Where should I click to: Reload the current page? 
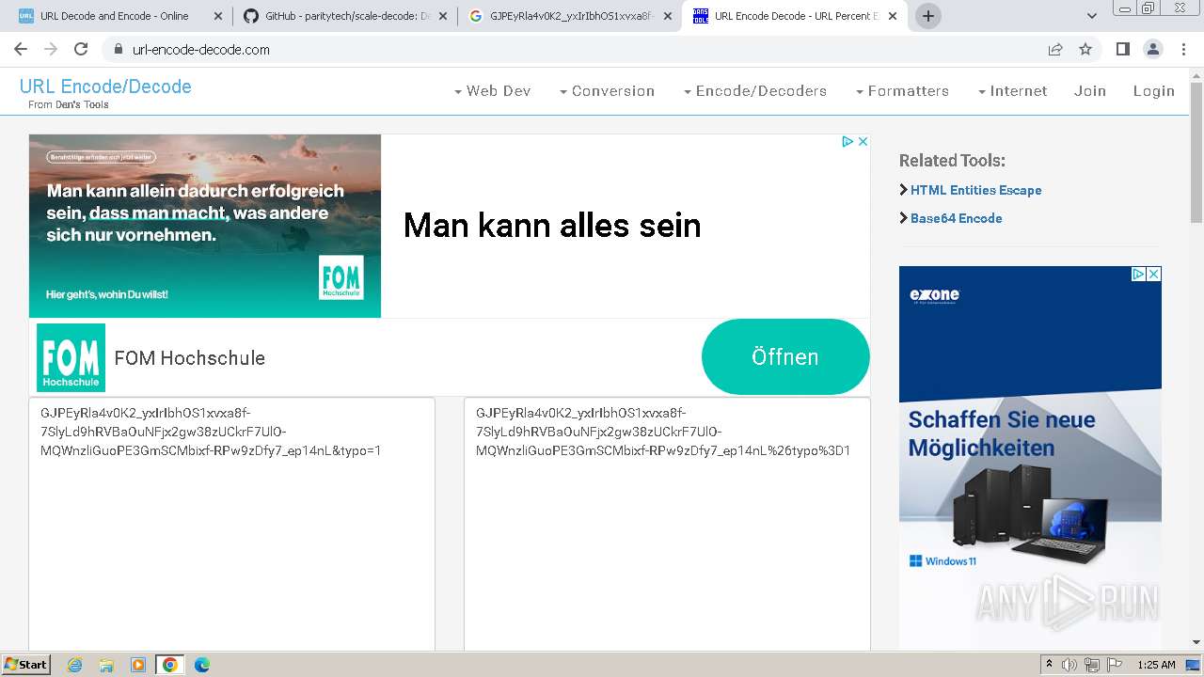[x=81, y=49]
